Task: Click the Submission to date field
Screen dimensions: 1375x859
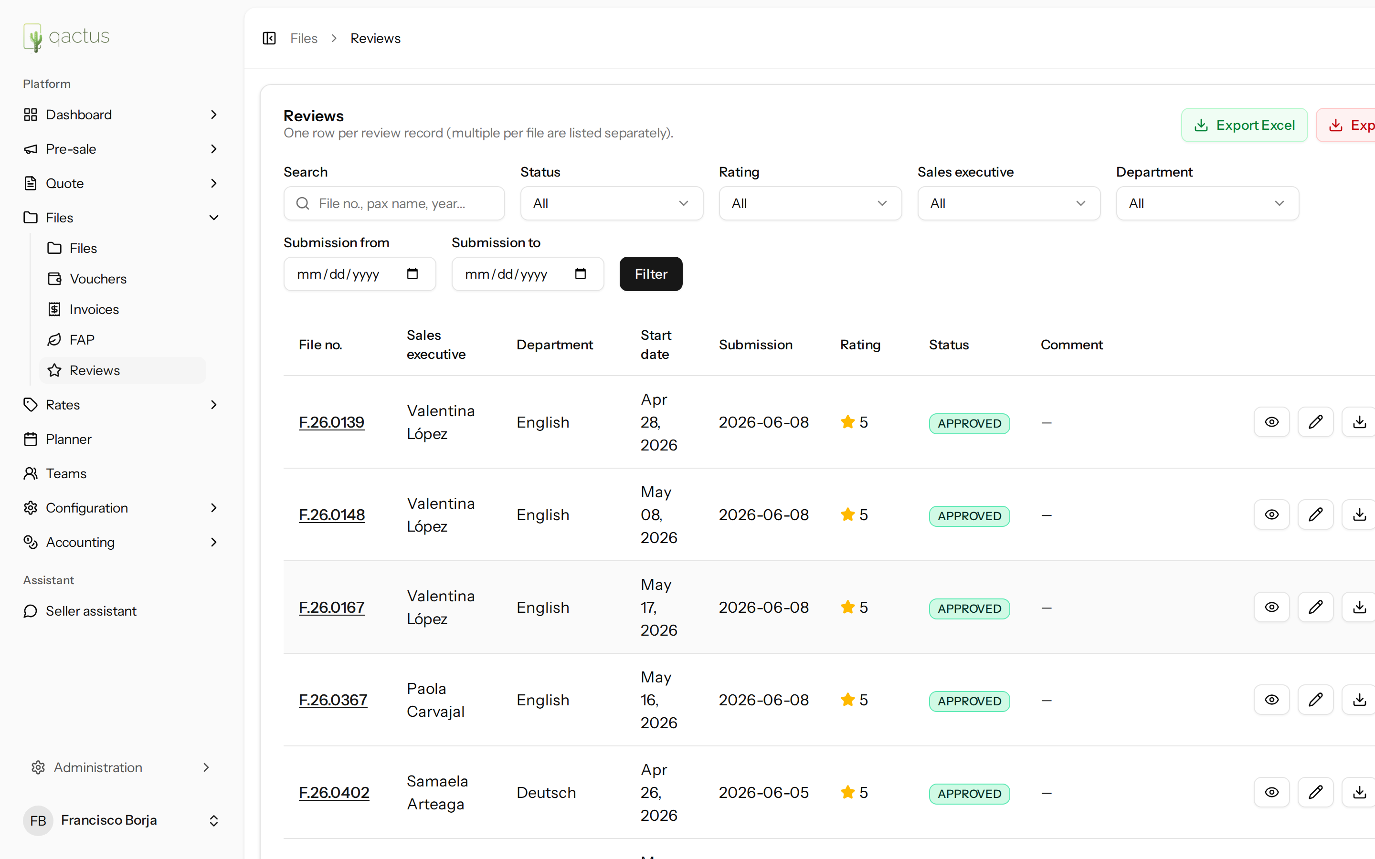Action: 527,274
